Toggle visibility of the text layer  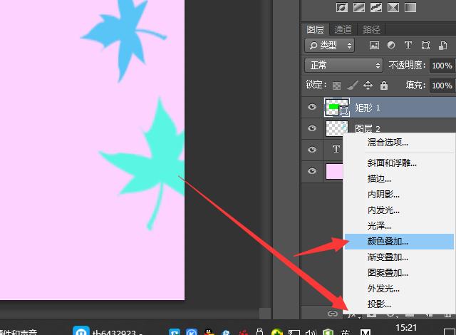pyautogui.click(x=312, y=150)
